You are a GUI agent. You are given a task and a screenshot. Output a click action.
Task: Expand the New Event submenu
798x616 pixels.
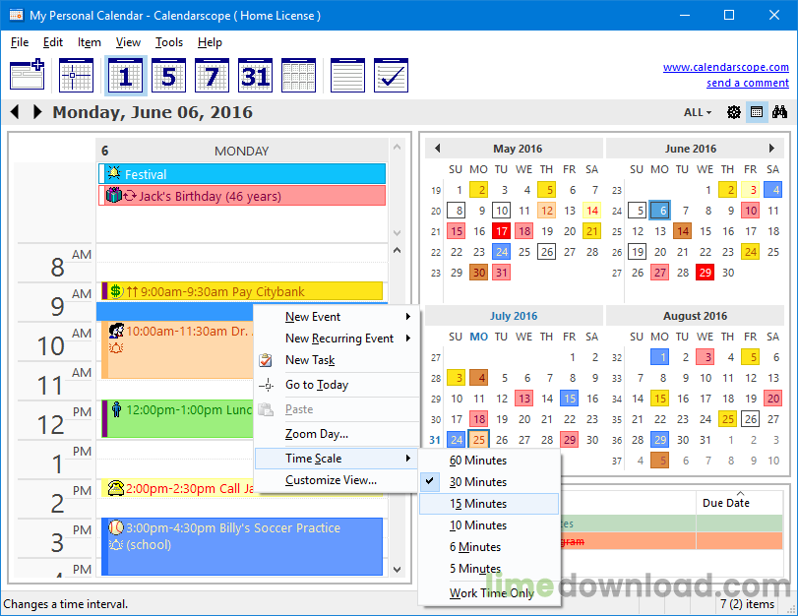[337, 317]
